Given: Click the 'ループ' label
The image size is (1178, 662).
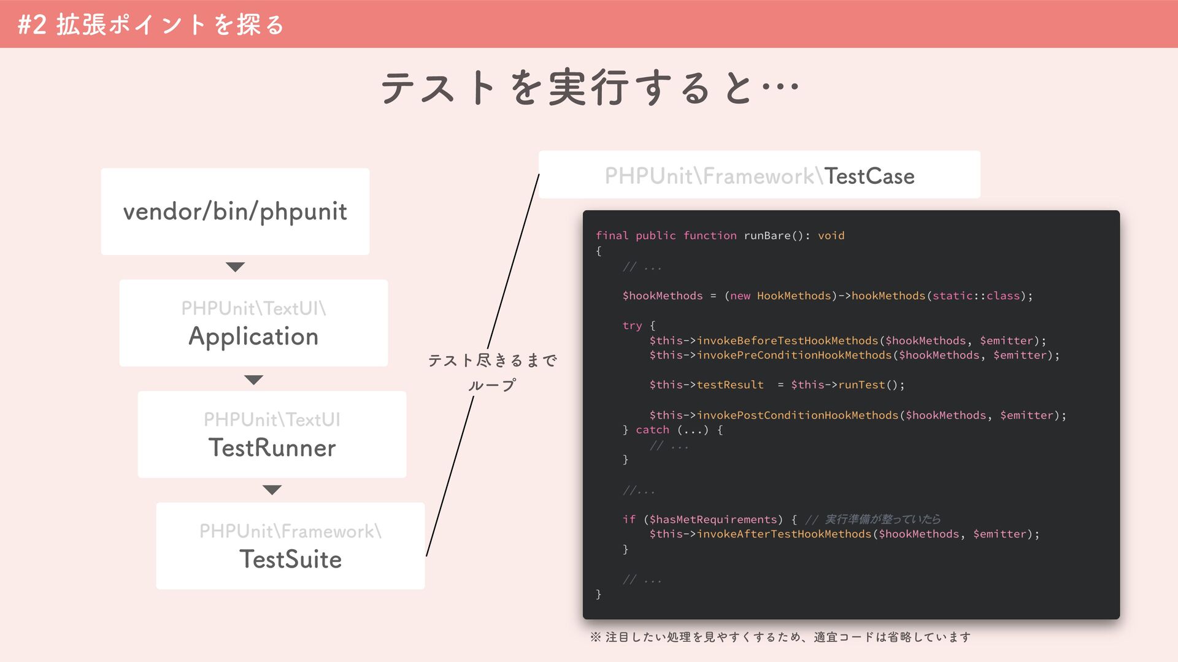Looking at the screenshot, I should click(492, 386).
